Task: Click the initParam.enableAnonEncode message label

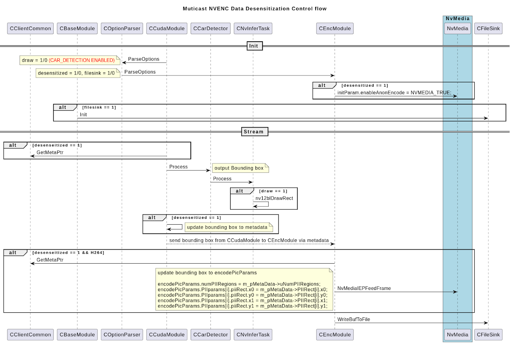Action: click(x=394, y=92)
